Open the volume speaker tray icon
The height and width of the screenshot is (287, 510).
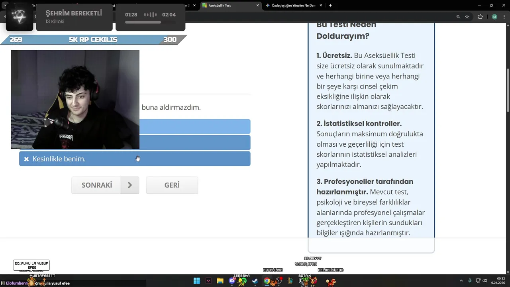485,281
